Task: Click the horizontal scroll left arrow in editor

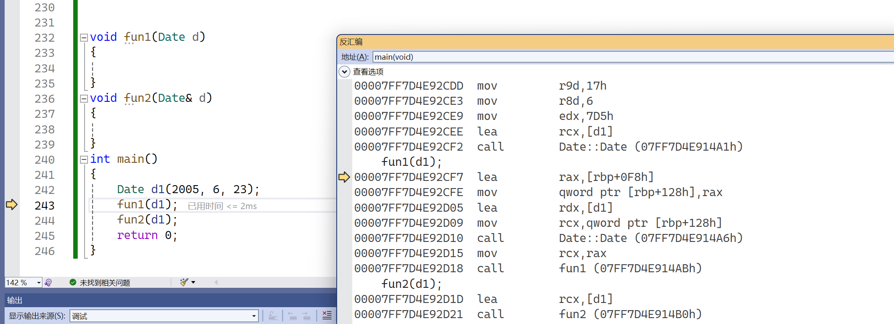Action: (216, 282)
